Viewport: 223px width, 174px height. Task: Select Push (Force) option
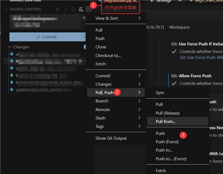[x=178, y=142]
